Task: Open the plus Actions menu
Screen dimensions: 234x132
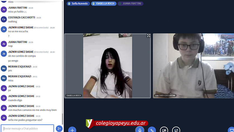Action: click(72, 130)
